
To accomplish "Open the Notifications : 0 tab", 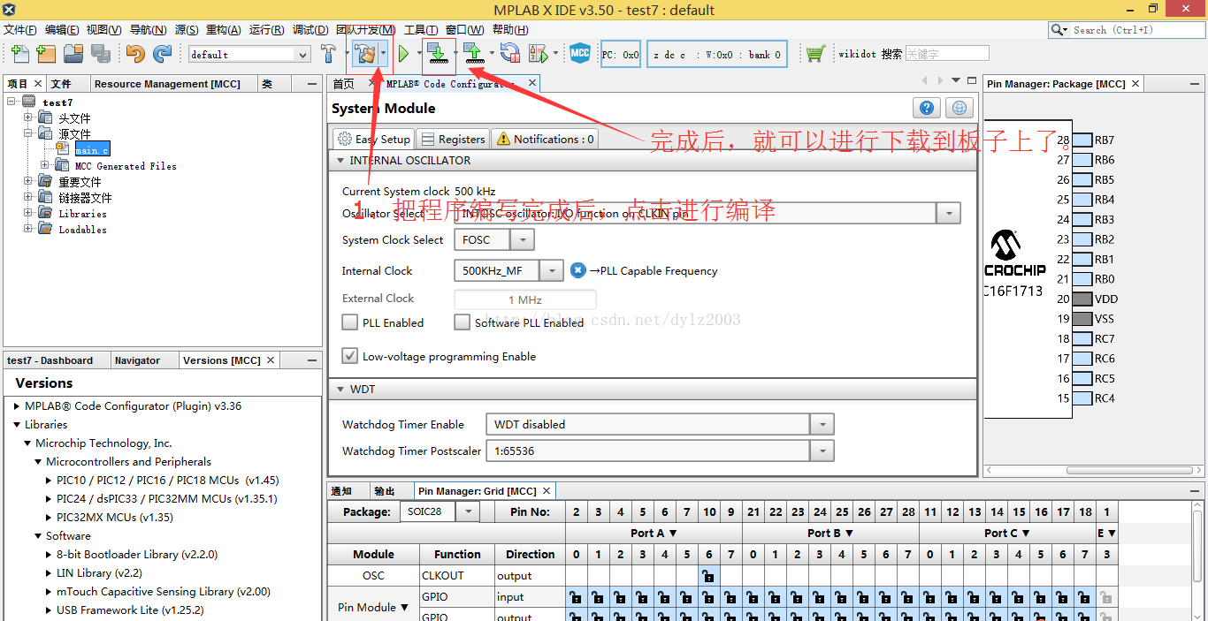I will (x=545, y=139).
